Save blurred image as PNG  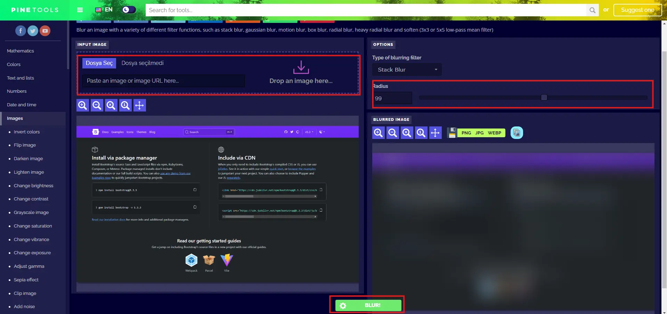[x=466, y=133]
